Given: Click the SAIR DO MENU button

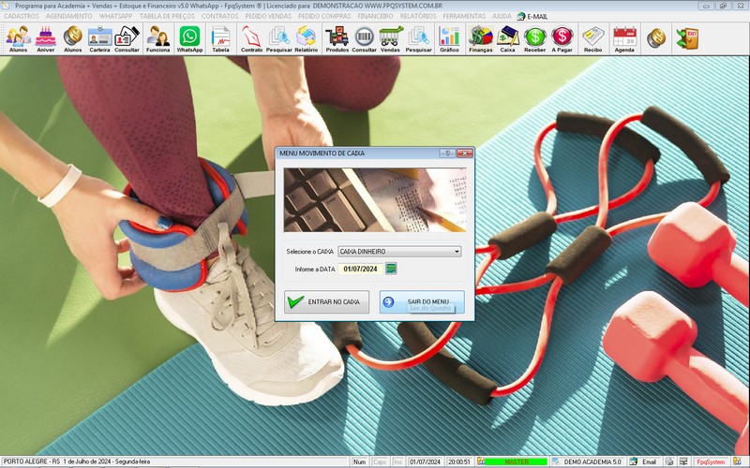Looking at the screenshot, I should point(422,301).
